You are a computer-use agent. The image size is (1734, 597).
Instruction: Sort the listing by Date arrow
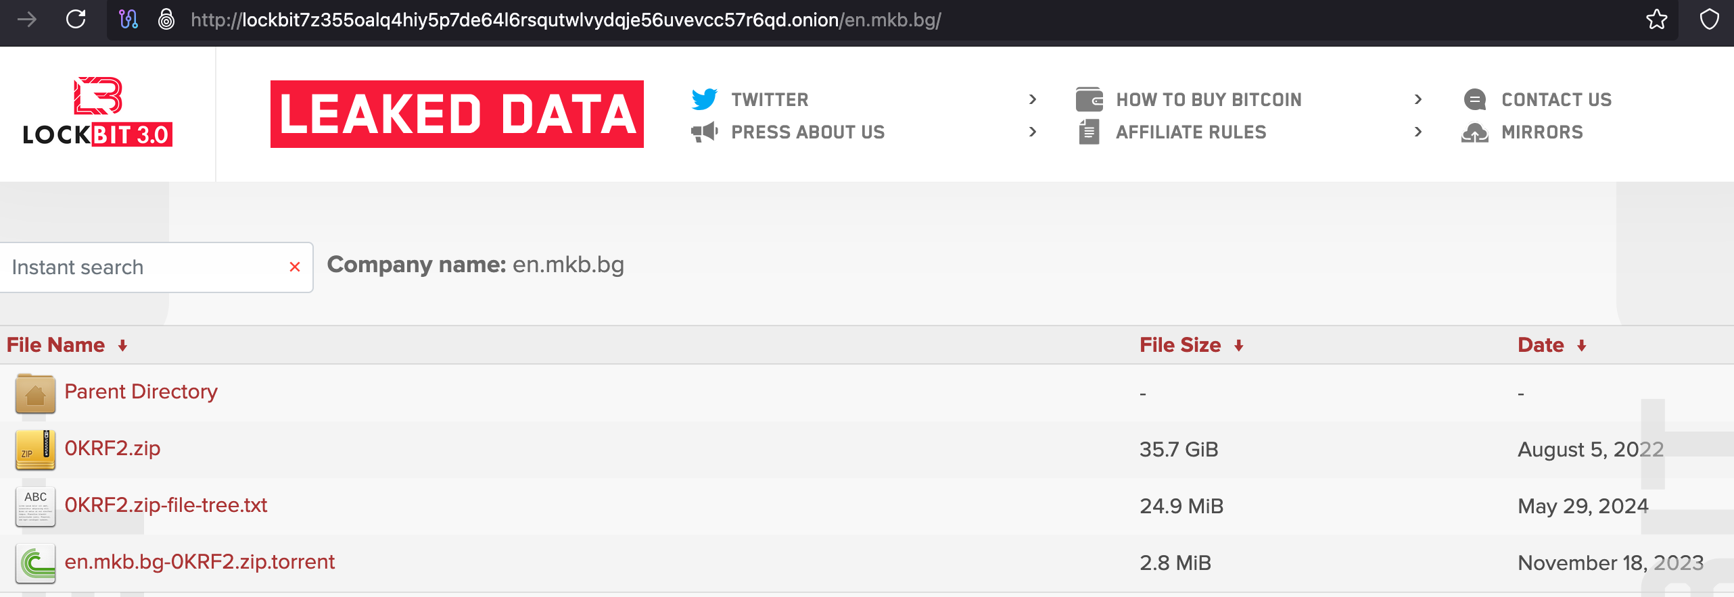[x=1582, y=346]
